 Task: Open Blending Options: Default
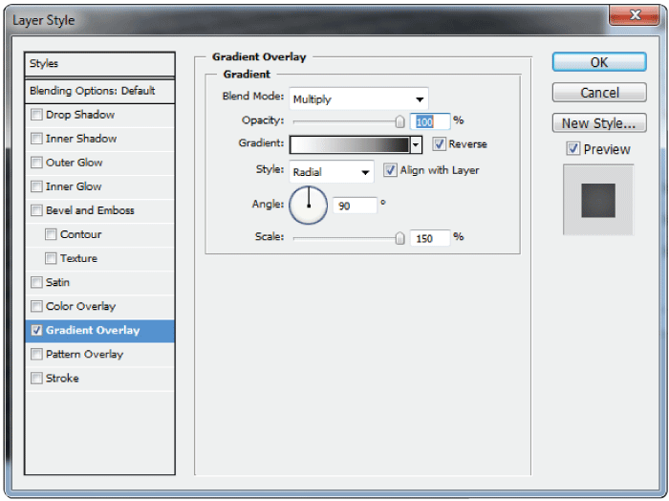coord(99,91)
